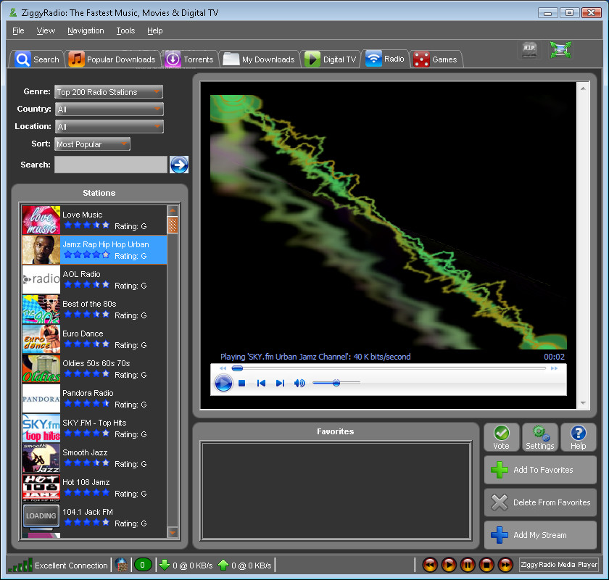The width and height of the screenshot is (609, 580).
Task: Open the Settings gears button
Action: coord(540,437)
